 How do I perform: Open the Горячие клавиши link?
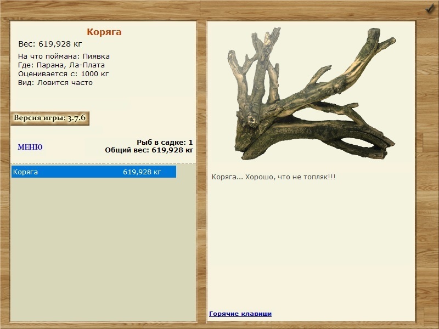[240, 314]
